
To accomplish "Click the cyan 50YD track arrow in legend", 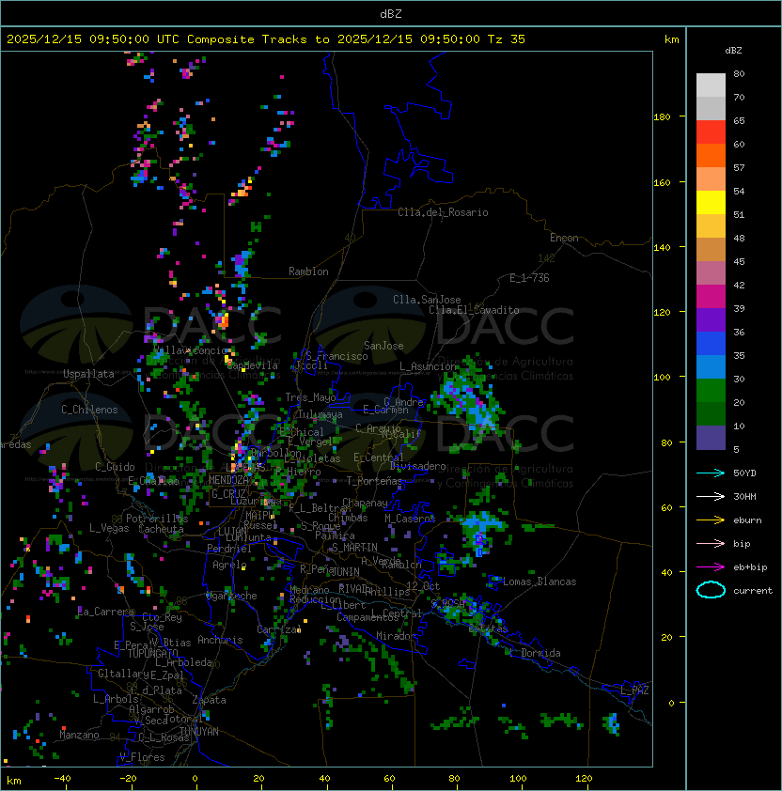I will [711, 473].
